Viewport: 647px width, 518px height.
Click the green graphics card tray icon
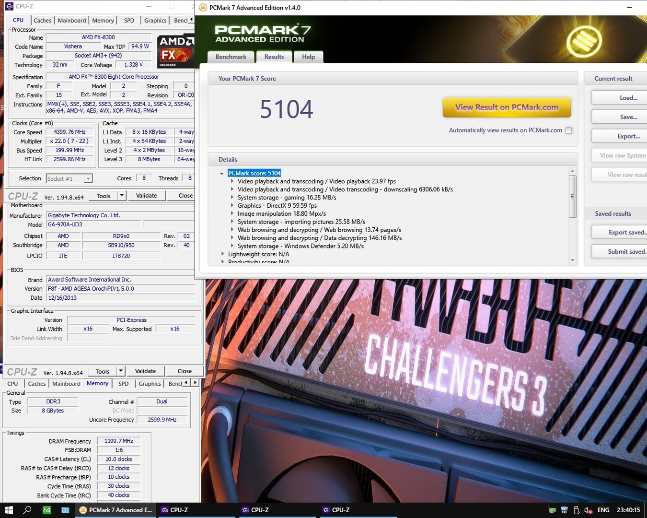tap(552, 510)
